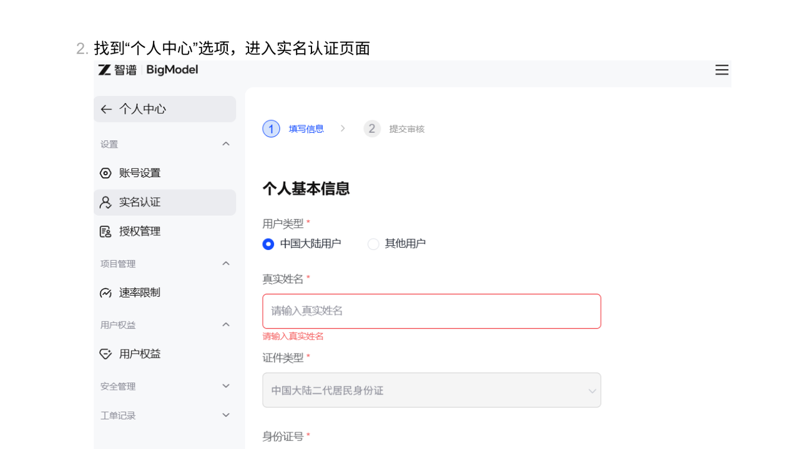Select the 中国大陆用户 radio button
Screen dimensions: 799x449
coord(268,244)
